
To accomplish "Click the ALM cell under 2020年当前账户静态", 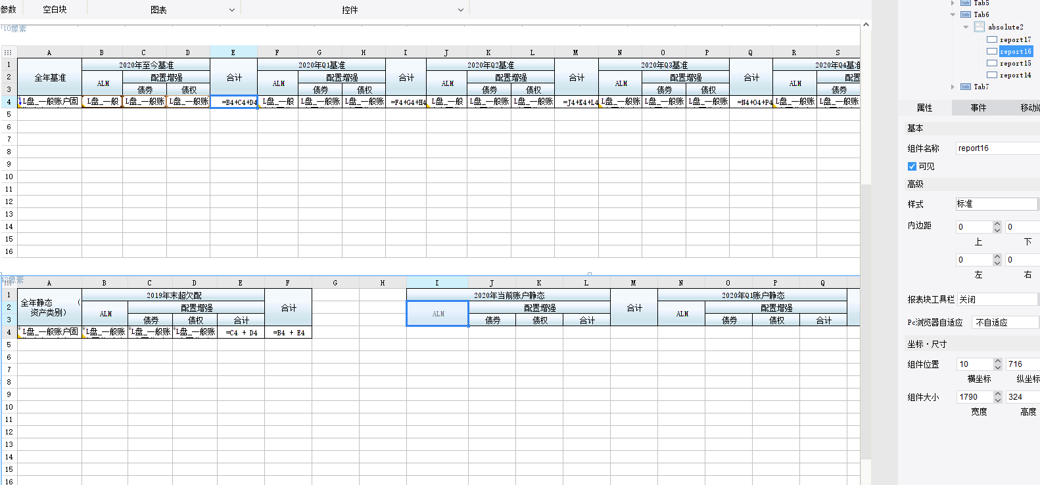I will [x=438, y=314].
